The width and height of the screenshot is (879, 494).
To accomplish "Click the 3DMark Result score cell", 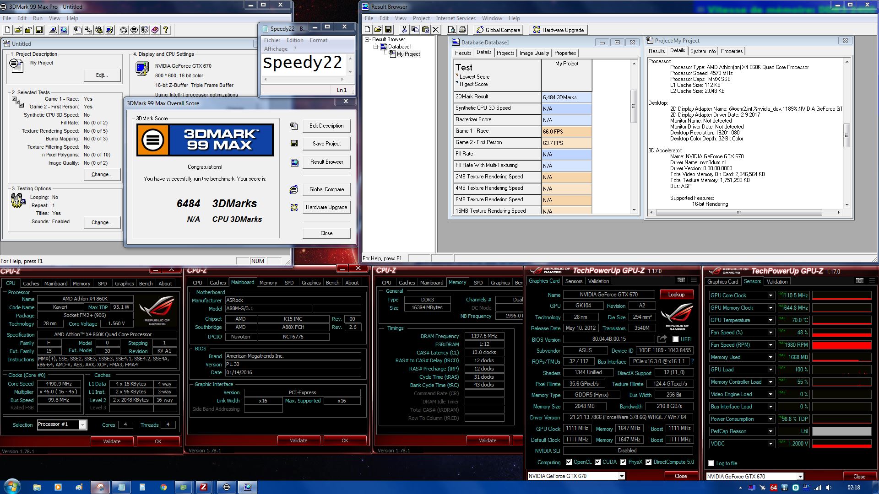I will [567, 97].
